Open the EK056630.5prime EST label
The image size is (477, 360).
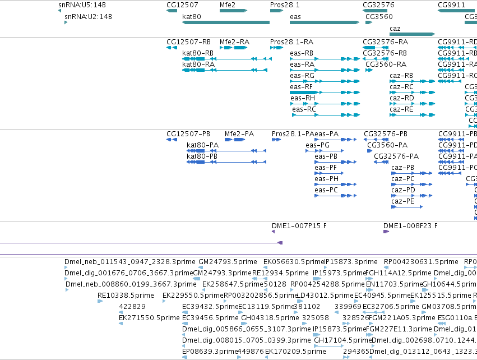(294, 262)
